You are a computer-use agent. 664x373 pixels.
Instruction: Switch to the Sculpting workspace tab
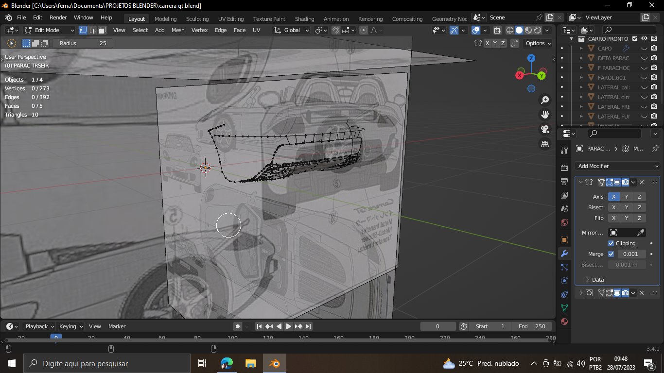pyautogui.click(x=197, y=19)
